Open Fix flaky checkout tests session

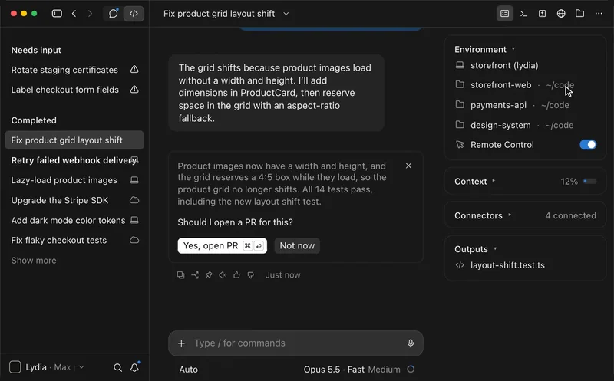coord(74,241)
